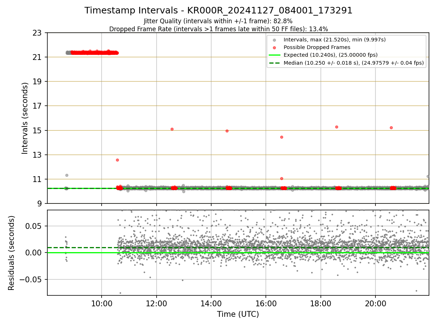Click the Possible Dropped Frames legend entry

click(x=317, y=47)
